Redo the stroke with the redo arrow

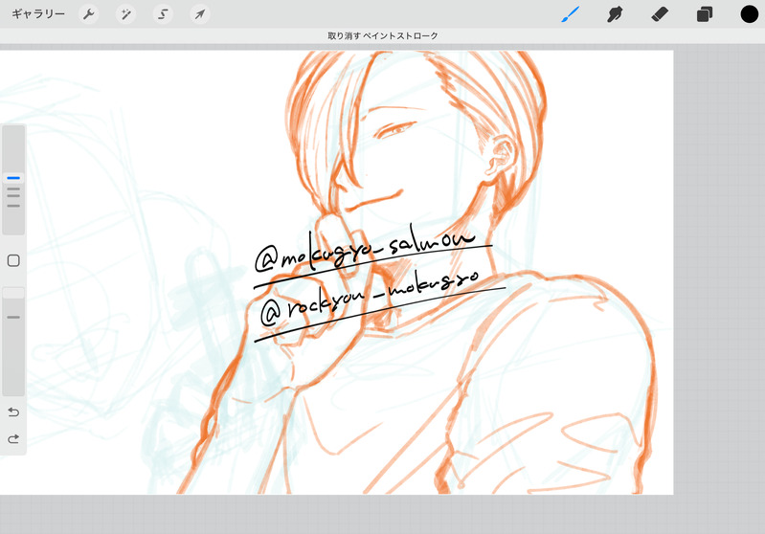pyautogui.click(x=13, y=439)
